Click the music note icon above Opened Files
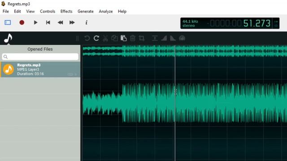Image resolution: width=287 pixels, height=161 pixels. 8,38
